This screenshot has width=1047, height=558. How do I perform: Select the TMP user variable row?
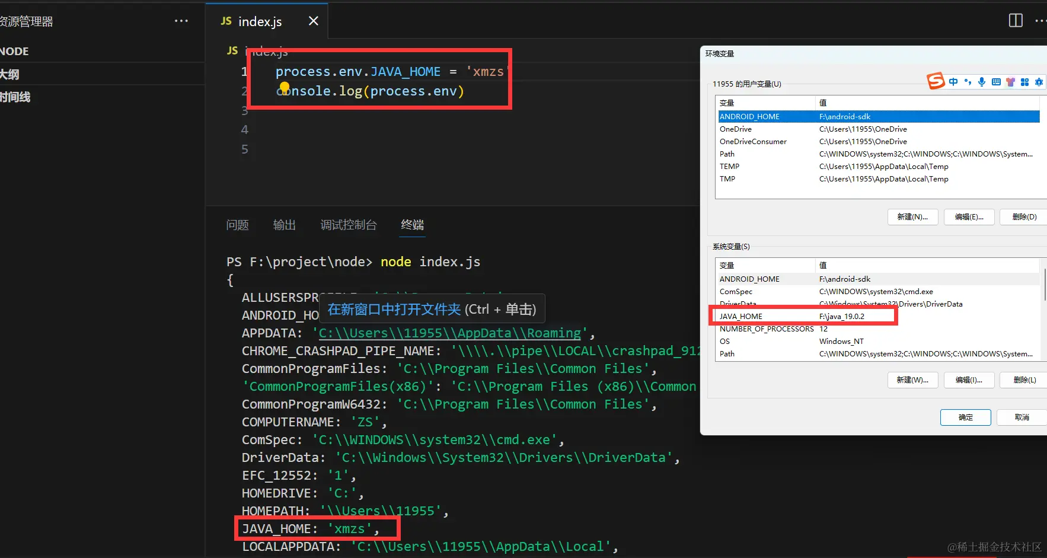point(879,179)
